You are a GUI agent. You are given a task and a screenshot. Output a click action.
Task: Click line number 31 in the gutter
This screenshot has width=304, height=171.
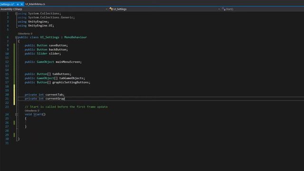coord(7,143)
